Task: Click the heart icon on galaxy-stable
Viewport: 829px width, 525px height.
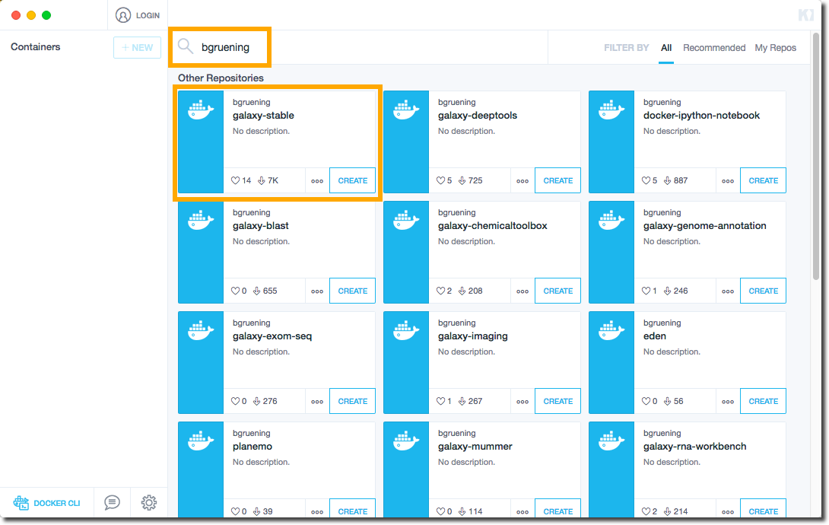Action: click(235, 180)
